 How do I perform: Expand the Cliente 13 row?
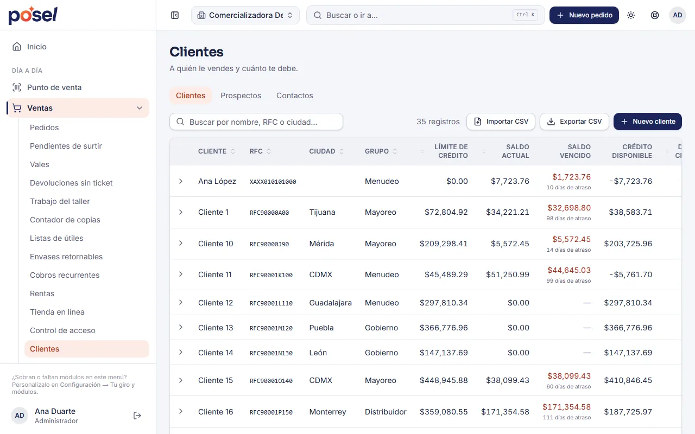(181, 328)
